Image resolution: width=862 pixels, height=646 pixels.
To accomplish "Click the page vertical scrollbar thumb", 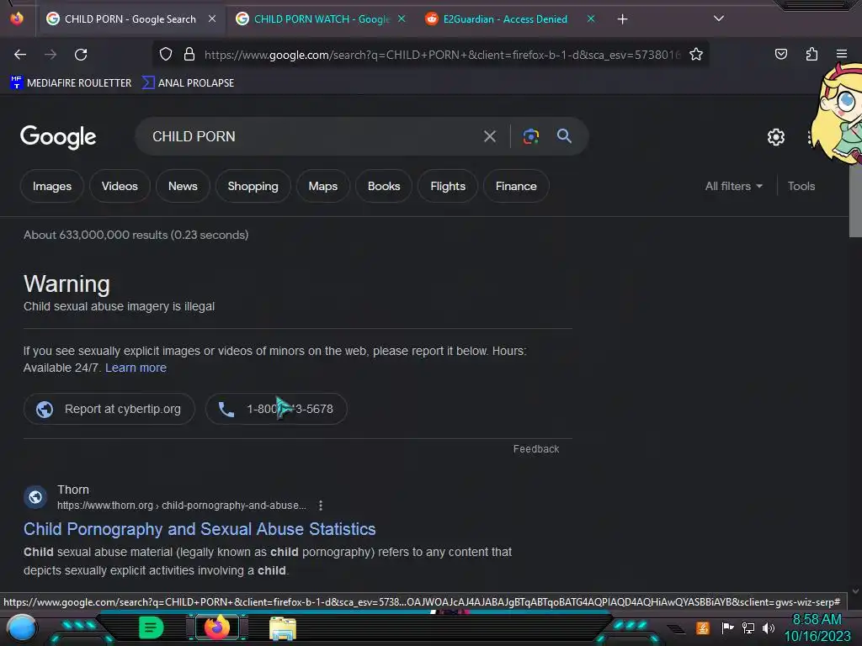I will (x=855, y=200).
